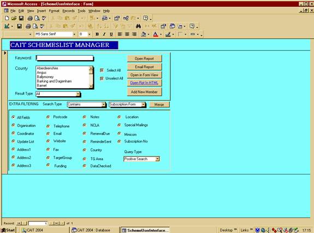Open the MS Sans Serif font dropdown
Screen dimensions: 314x233
74,34
